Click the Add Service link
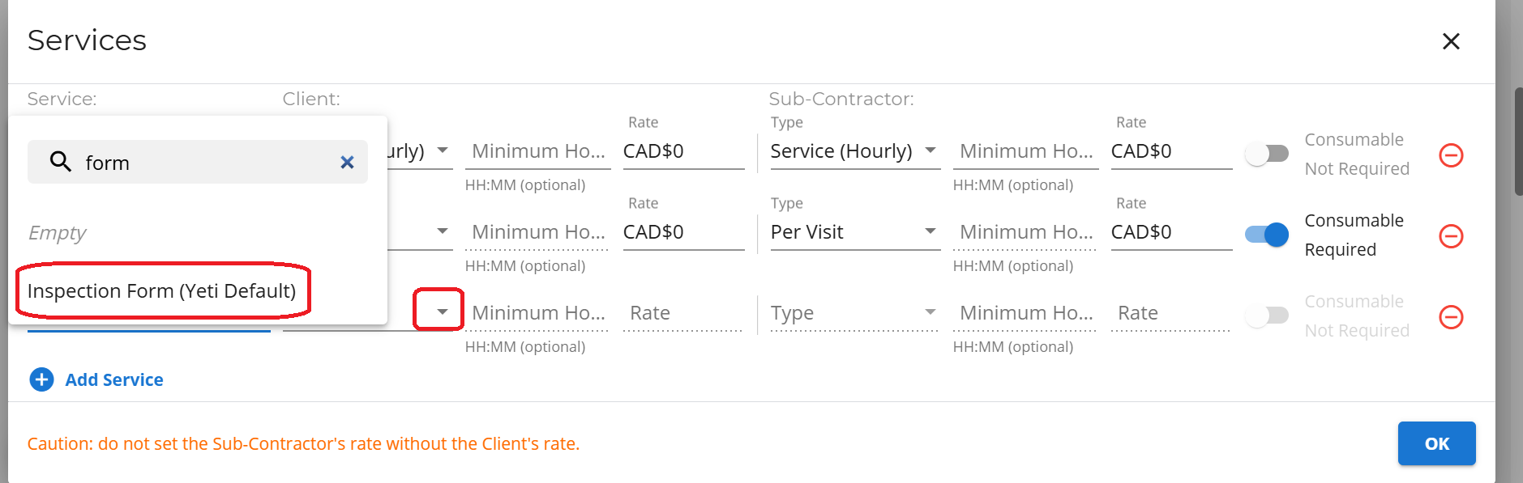1523x483 pixels. 114,379
